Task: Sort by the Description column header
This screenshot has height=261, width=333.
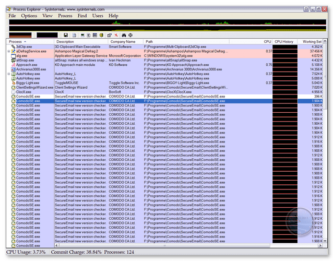Action: tap(81, 42)
